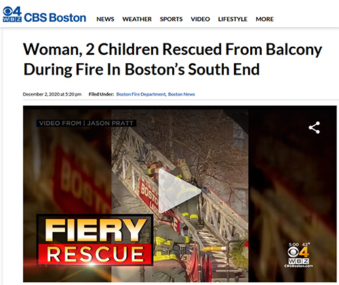Go to the Sports section

pos(171,19)
